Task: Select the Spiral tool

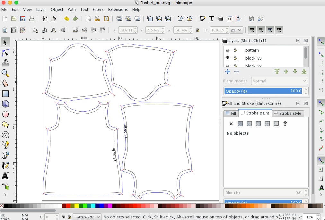Action: tap(5, 135)
